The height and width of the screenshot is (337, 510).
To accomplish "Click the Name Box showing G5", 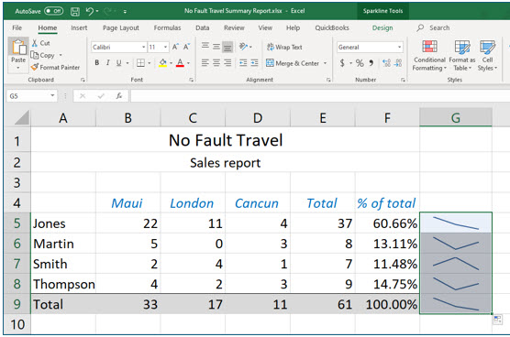I will coord(31,96).
